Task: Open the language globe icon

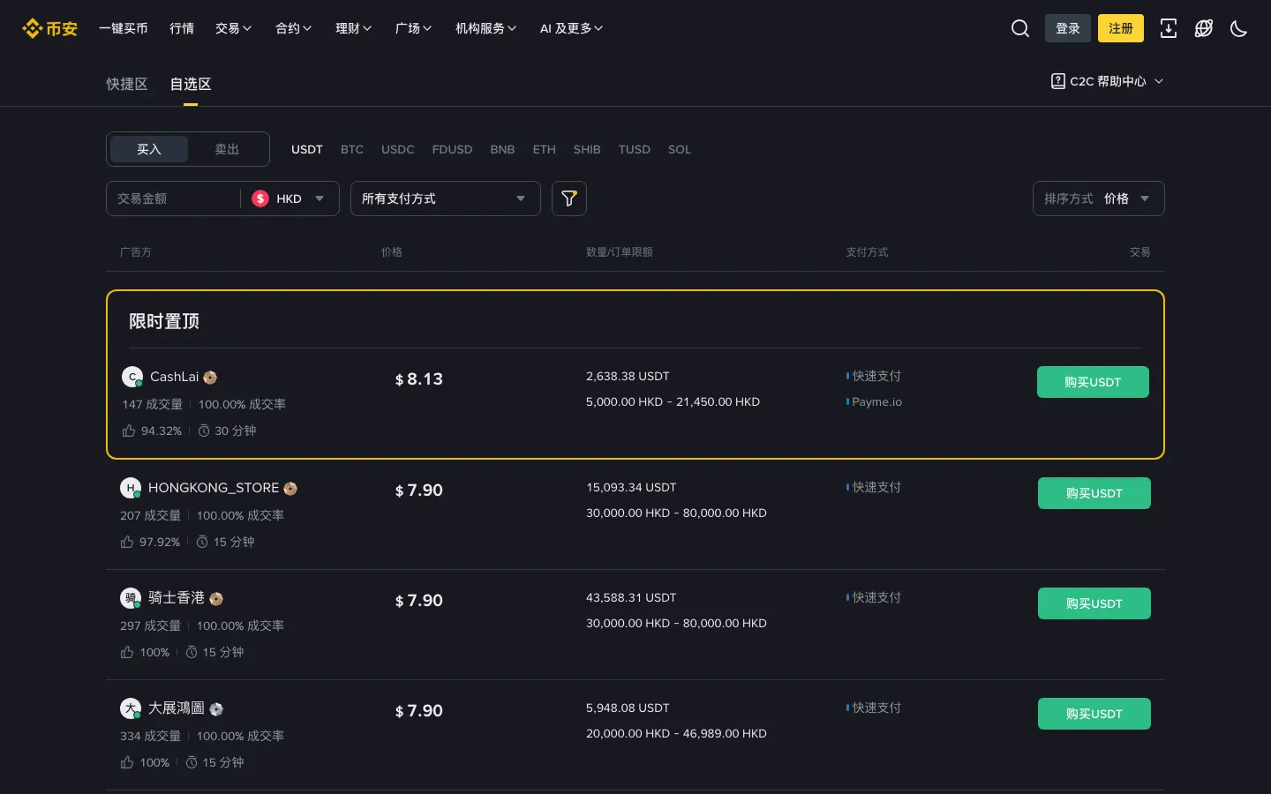Action: pos(1204,28)
